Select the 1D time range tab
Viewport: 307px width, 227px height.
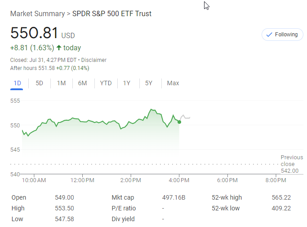pos(18,83)
